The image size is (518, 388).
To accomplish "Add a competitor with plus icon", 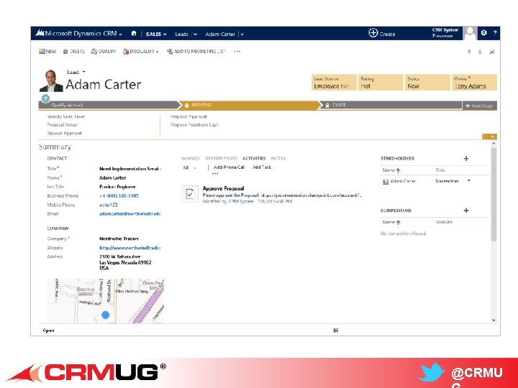I will coord(465,210).
